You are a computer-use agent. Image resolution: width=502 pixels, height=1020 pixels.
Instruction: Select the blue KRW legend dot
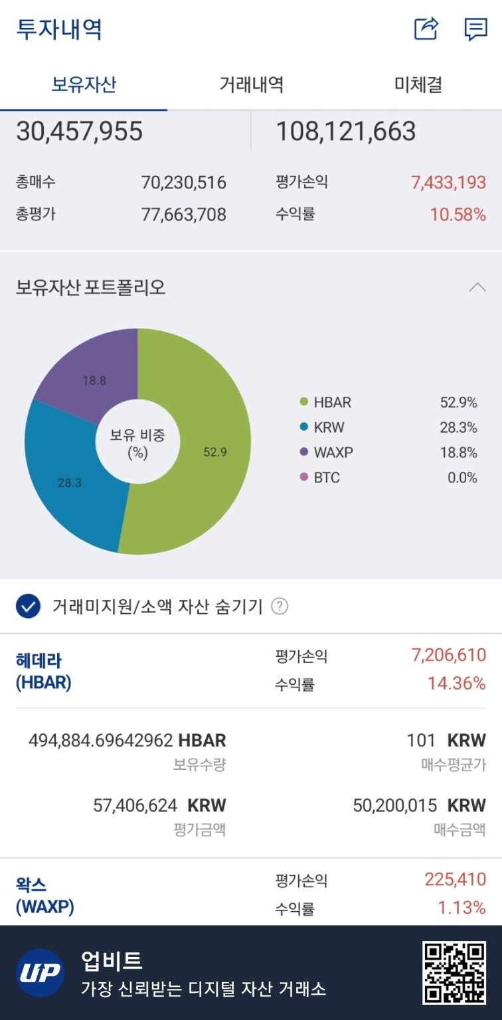(302, 427)
